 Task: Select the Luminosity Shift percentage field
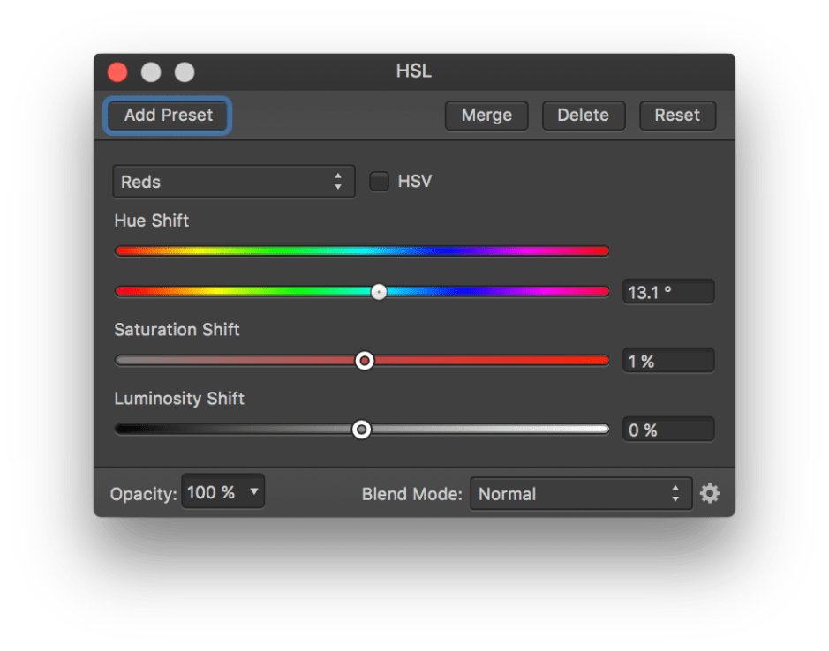pos(668,430)
